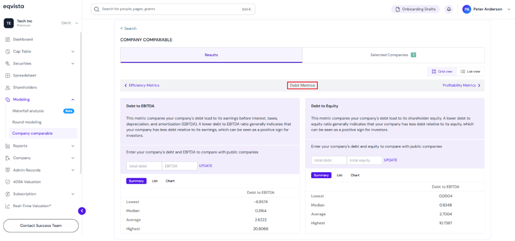Click the Reports chart icon
Screen dimensions: 515x241
click(x=8, y=146)
